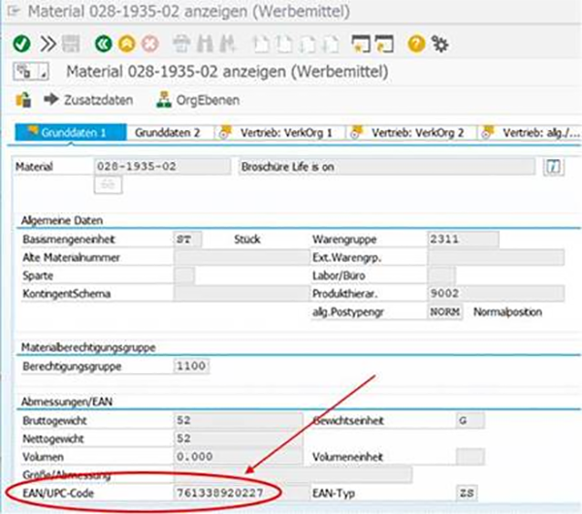Expand the command field with the double-chevron

[48, 44]
